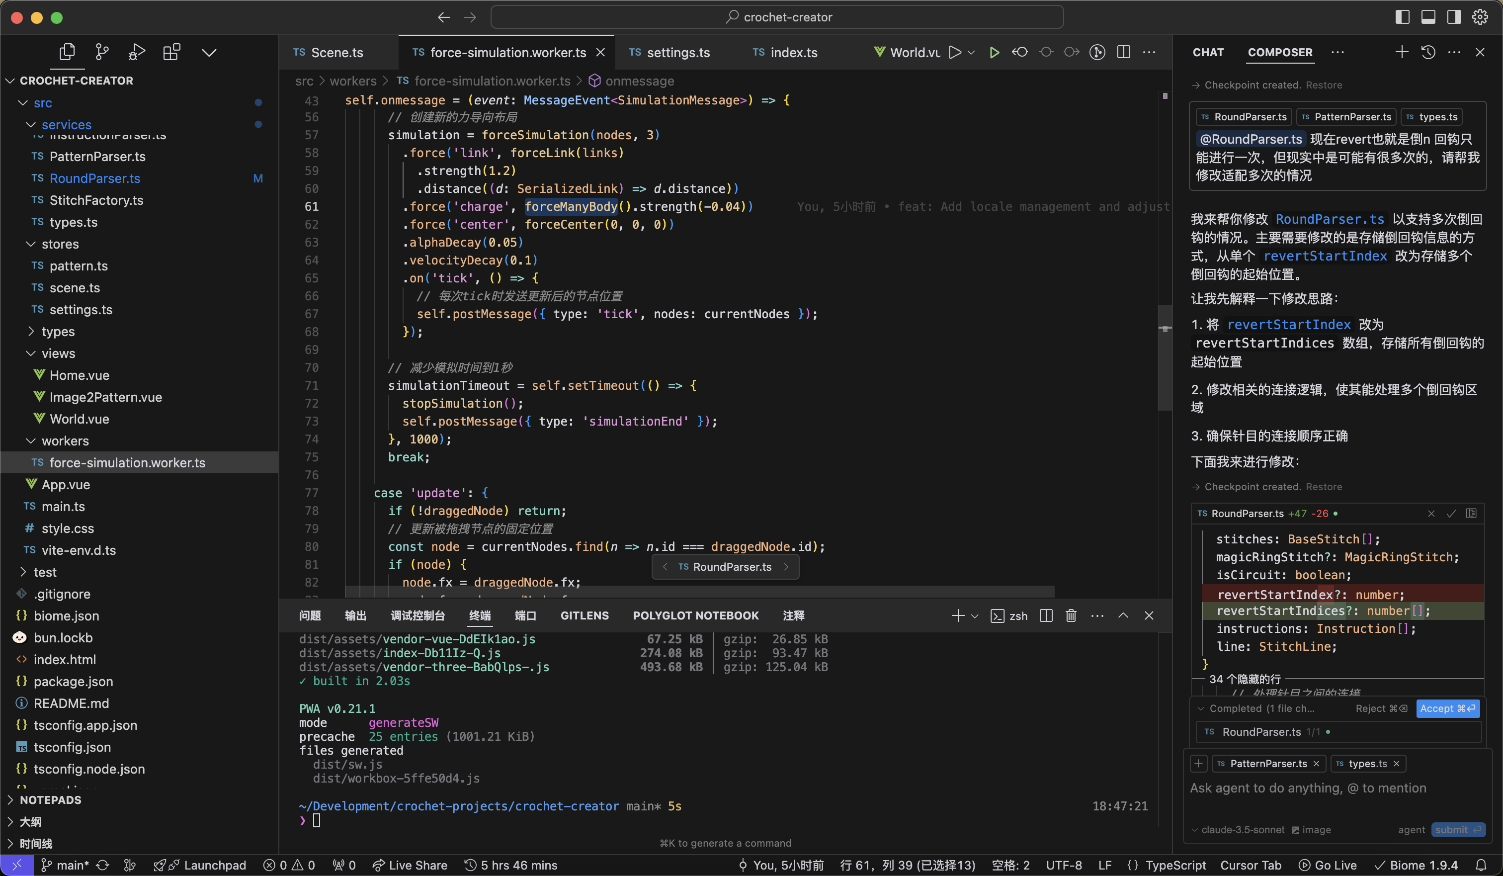Screen dimensions: 1503x876
Task: Split the terminal panel
Action: [1046, 615]
